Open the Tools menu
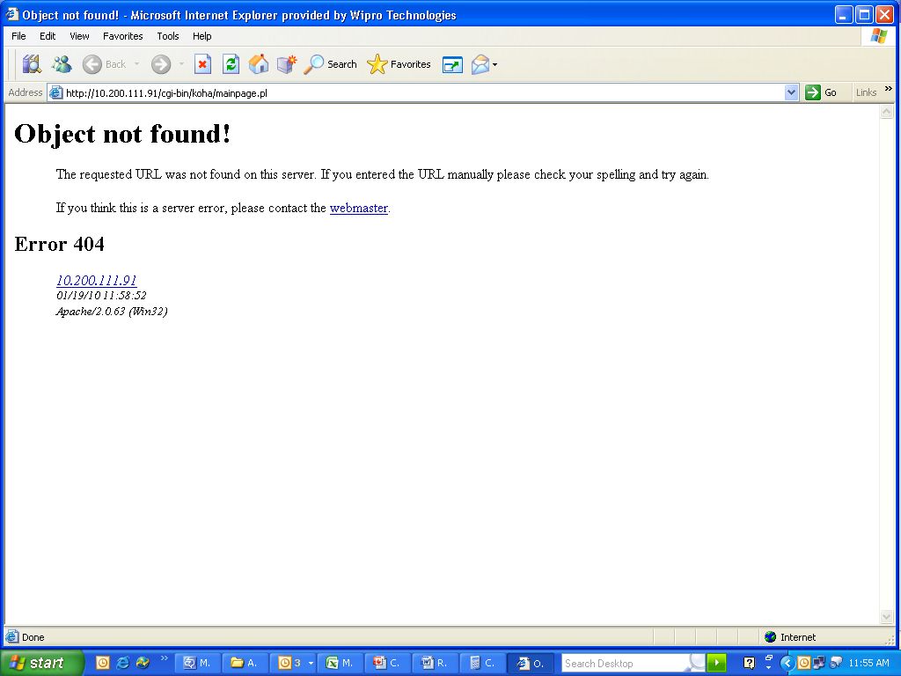Screen dimensions: 901x676 coord(167,36)
